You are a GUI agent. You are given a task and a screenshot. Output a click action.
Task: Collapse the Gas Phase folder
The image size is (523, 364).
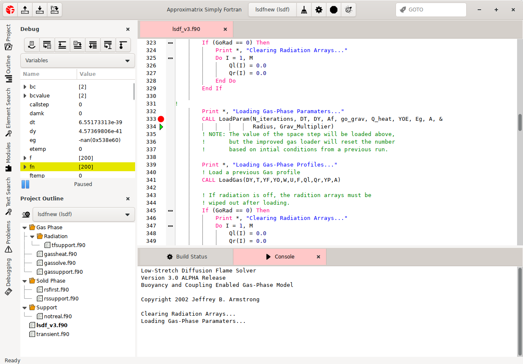(x=25, y=228)
